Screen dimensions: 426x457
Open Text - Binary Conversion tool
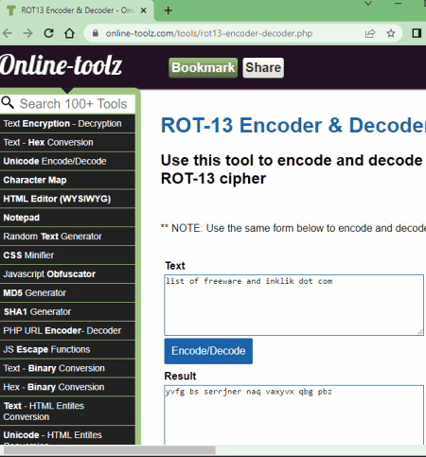[x=67, y=368]
